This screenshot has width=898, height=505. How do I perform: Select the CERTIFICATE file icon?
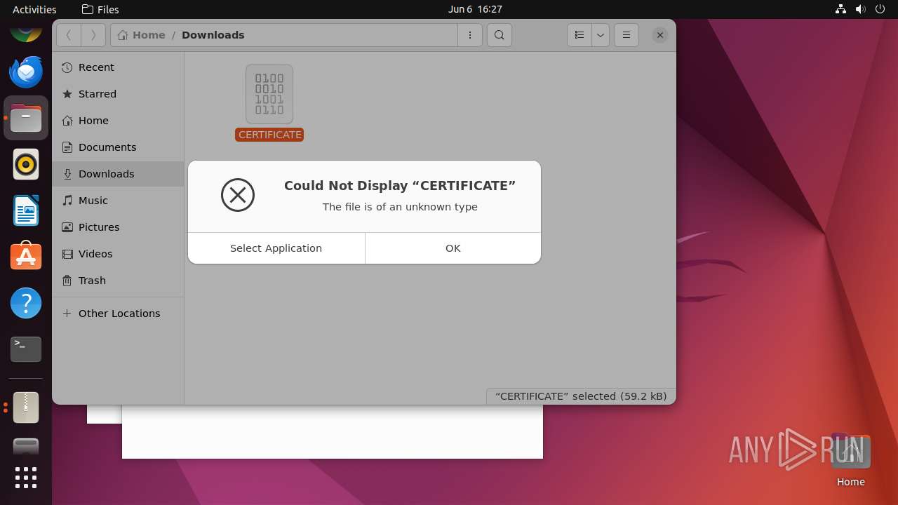269,94
